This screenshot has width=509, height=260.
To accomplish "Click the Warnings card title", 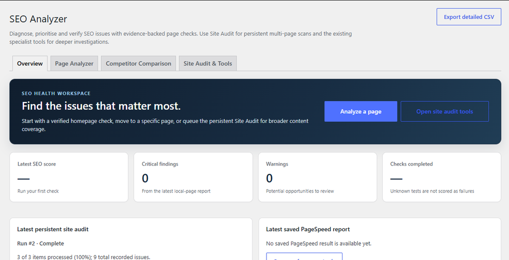I will tap(277, 164).
